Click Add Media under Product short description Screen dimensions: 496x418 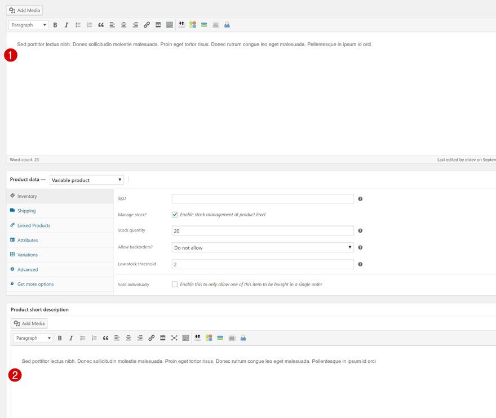pos(29,323)
